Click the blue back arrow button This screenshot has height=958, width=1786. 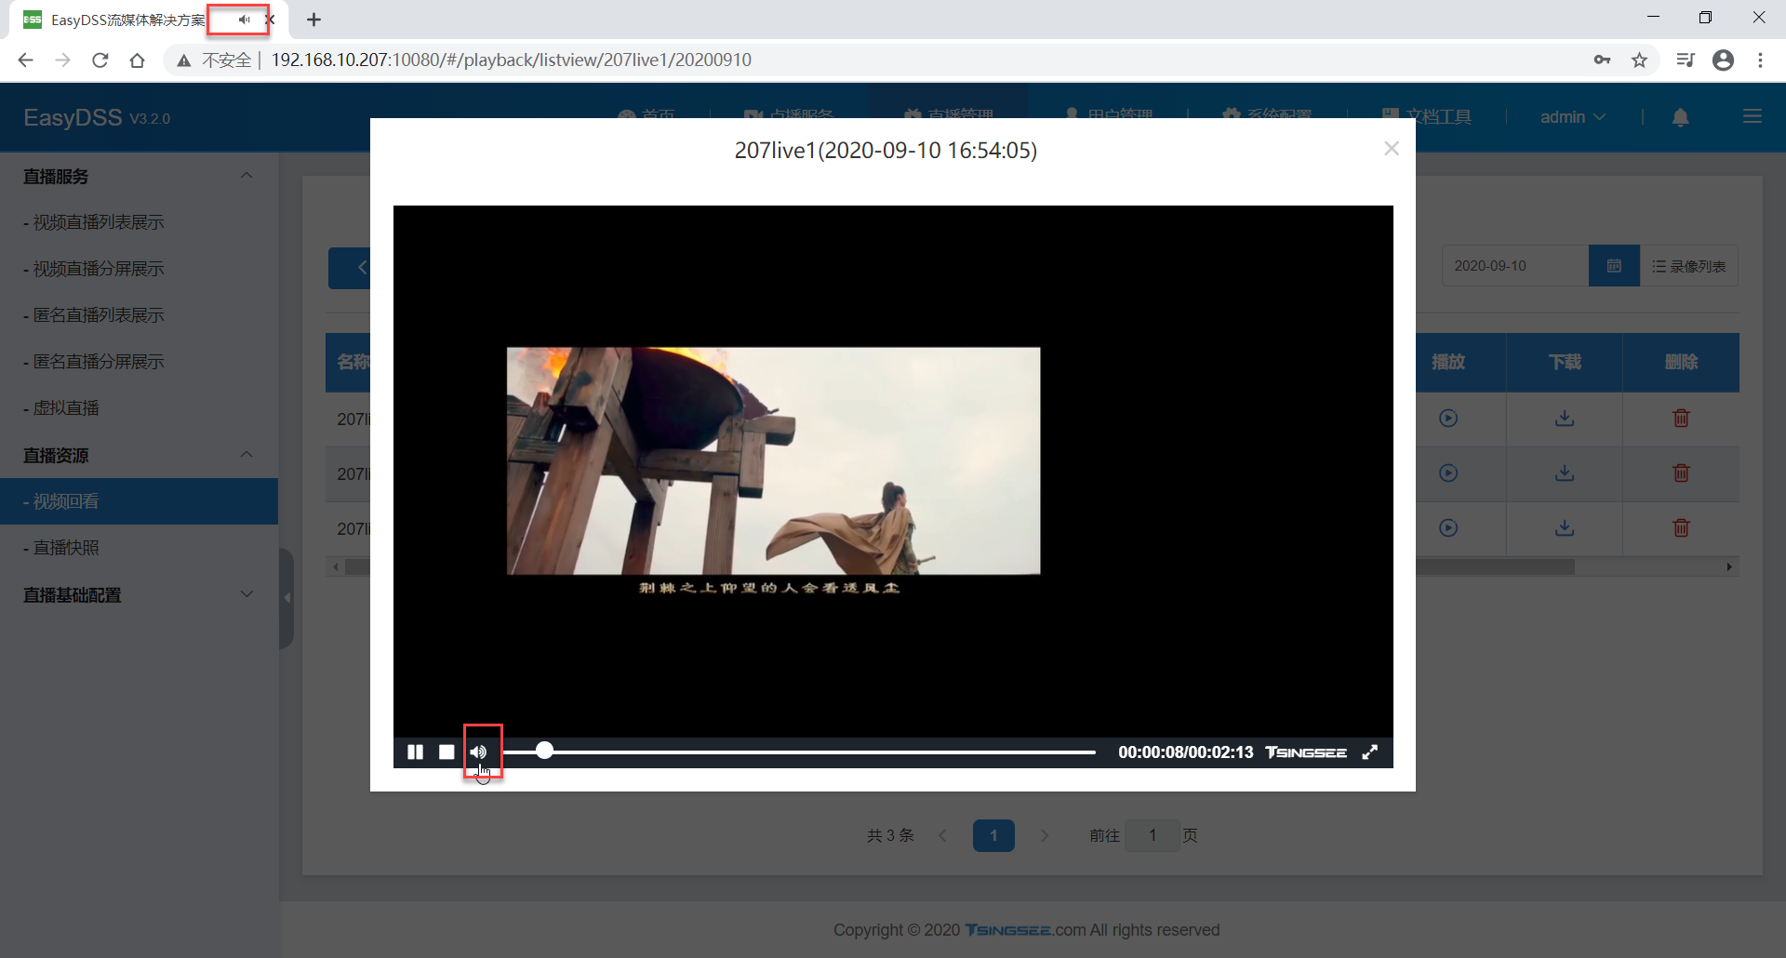coord(350,268)
